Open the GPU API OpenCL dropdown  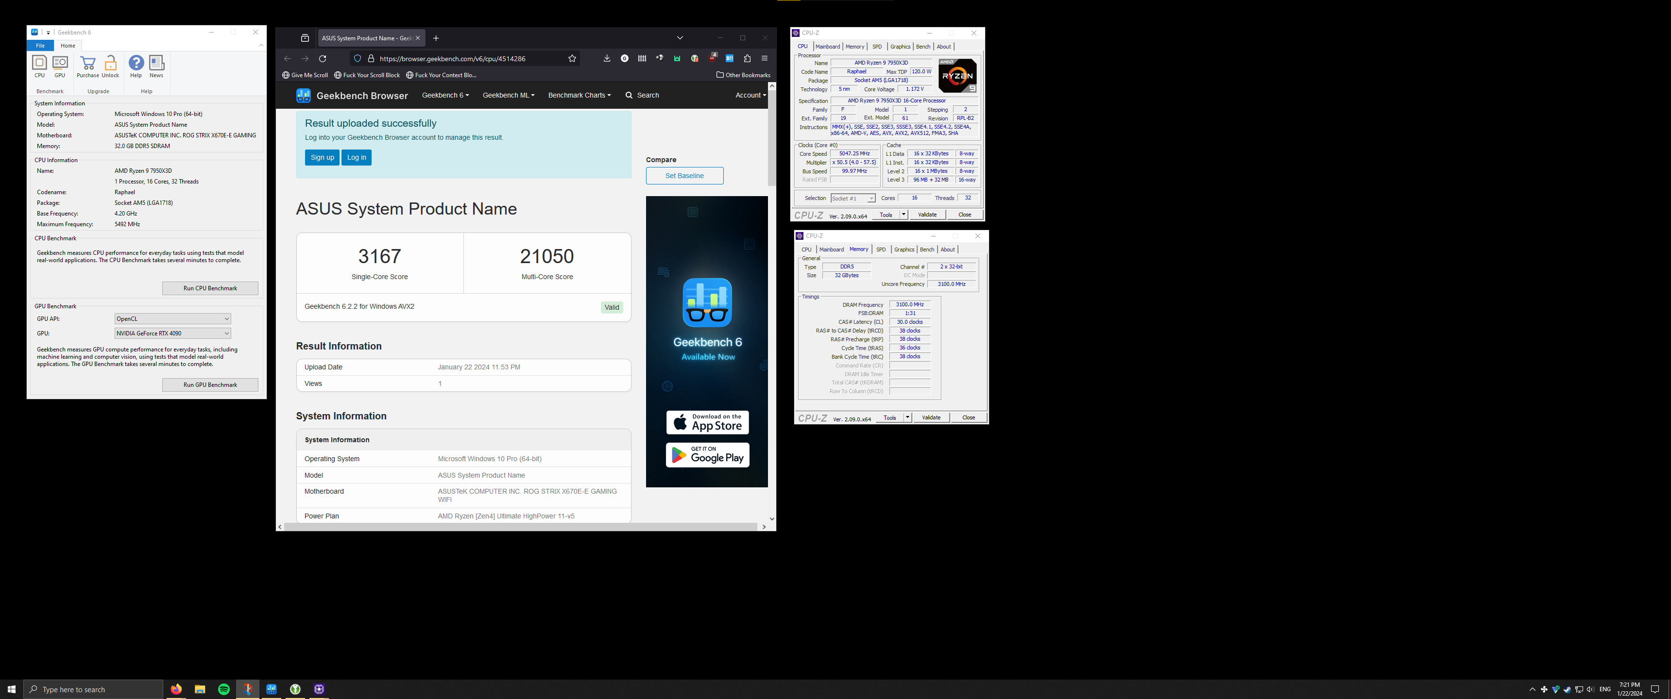point(172,319)
